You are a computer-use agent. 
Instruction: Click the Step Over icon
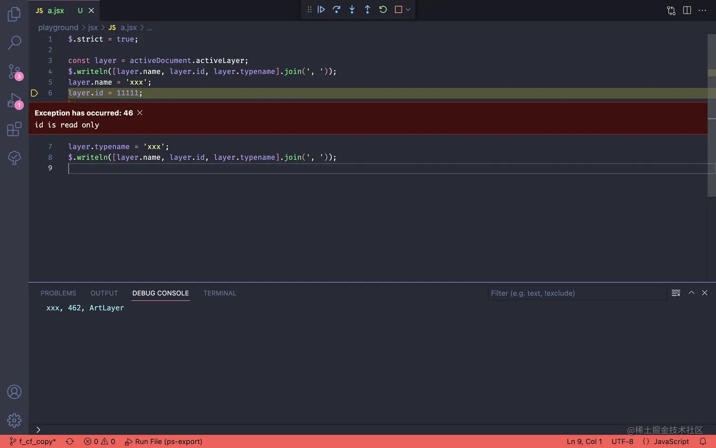coord(337,9)
